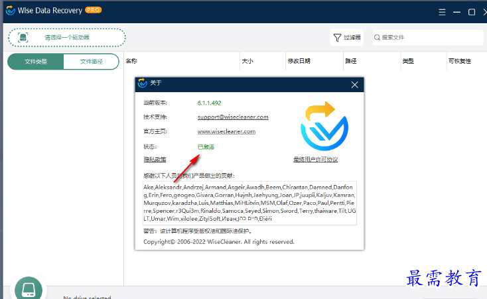Click the contributors list text box
Image resolution: width=487 pixels, height=299 pixels.
(249, 203)
